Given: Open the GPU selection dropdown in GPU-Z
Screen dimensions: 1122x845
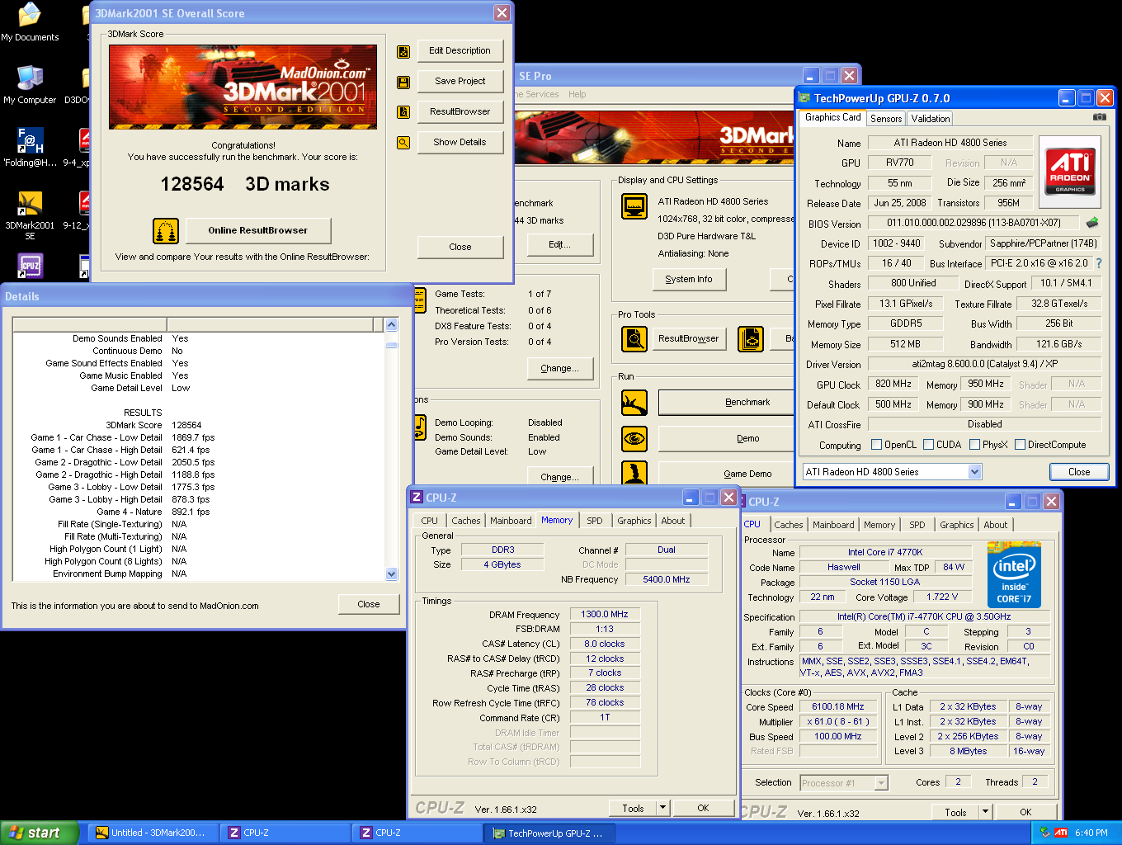Looking at the screenshot, I should click(974, 472).
